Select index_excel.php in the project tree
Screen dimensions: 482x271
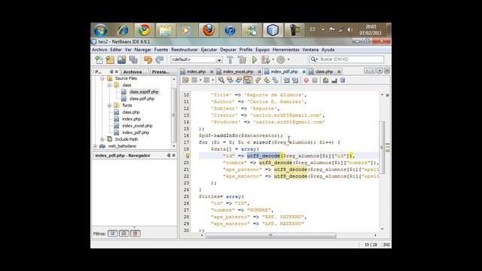tap(137, 126)
